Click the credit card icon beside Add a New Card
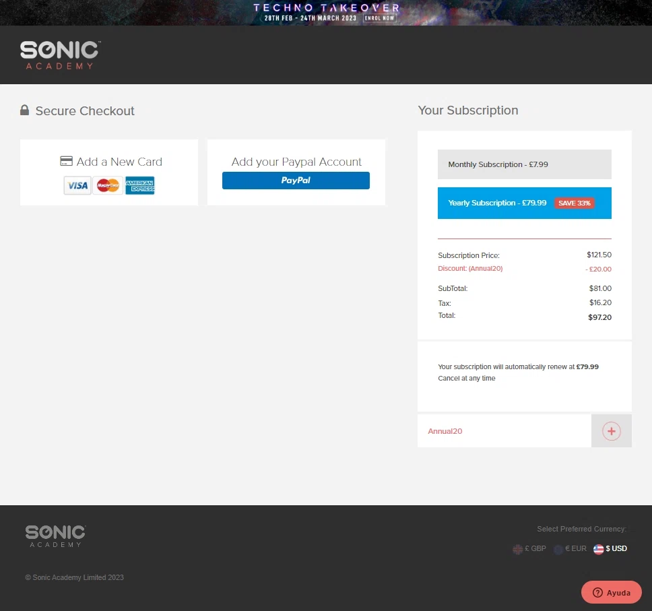Screen dimensions: 652x611 [66, 162]
